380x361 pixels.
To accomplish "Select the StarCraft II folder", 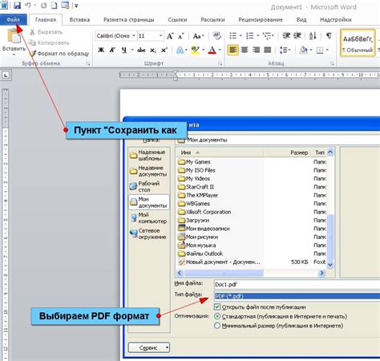I will [x=196, y=187].
